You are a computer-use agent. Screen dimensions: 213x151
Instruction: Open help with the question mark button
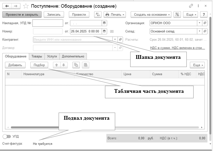tap(203, 15)
